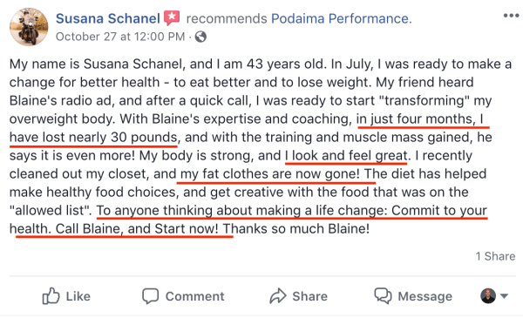Click the red star recommendation badge

click(172, 18)
